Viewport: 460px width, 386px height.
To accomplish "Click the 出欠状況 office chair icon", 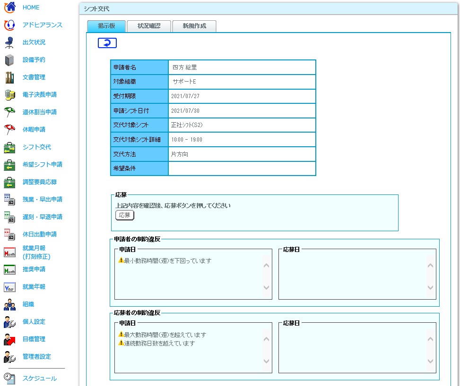I will point(9,42).
